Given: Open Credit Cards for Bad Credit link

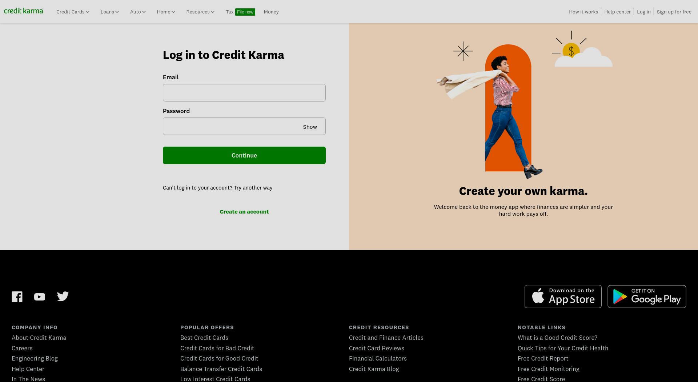Looking at the screenshot, I should click(x=217, y=348).
